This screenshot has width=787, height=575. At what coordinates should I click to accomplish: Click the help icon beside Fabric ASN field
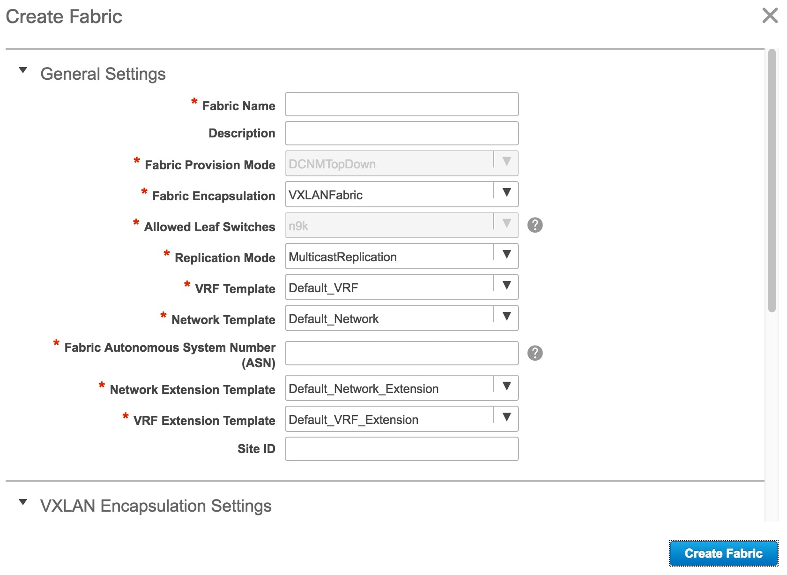535,353
